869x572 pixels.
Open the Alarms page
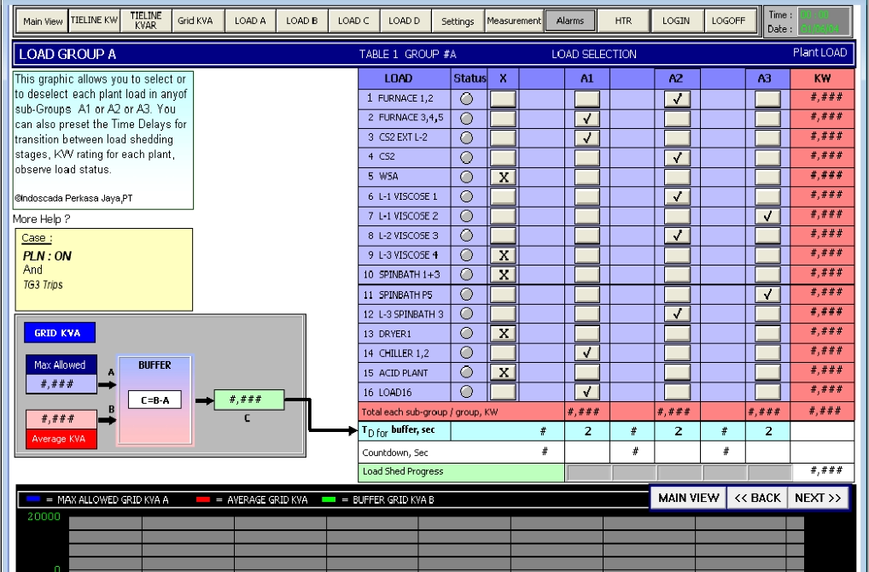point(570,20)
